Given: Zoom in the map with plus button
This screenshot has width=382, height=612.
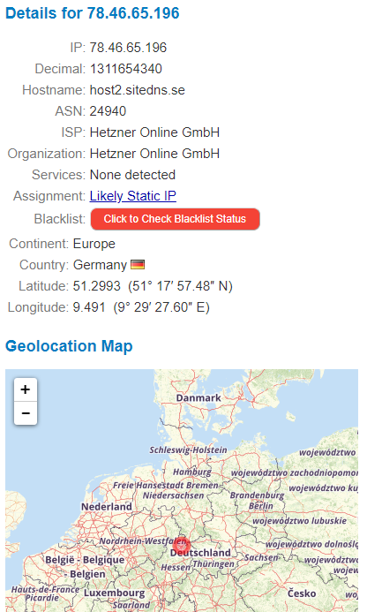Looking at the screenshot, I should click(26, 389).
